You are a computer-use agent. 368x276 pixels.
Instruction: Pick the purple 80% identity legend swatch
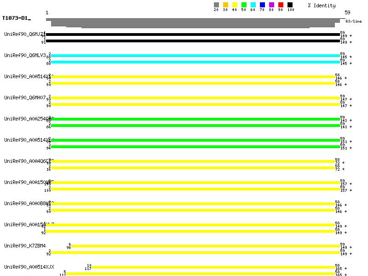(x=271, y=5)
